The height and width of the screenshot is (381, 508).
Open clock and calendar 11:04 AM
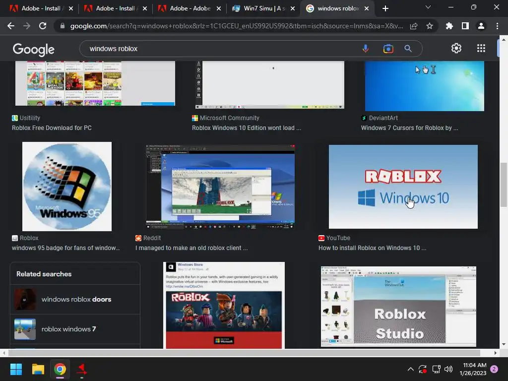473,369
